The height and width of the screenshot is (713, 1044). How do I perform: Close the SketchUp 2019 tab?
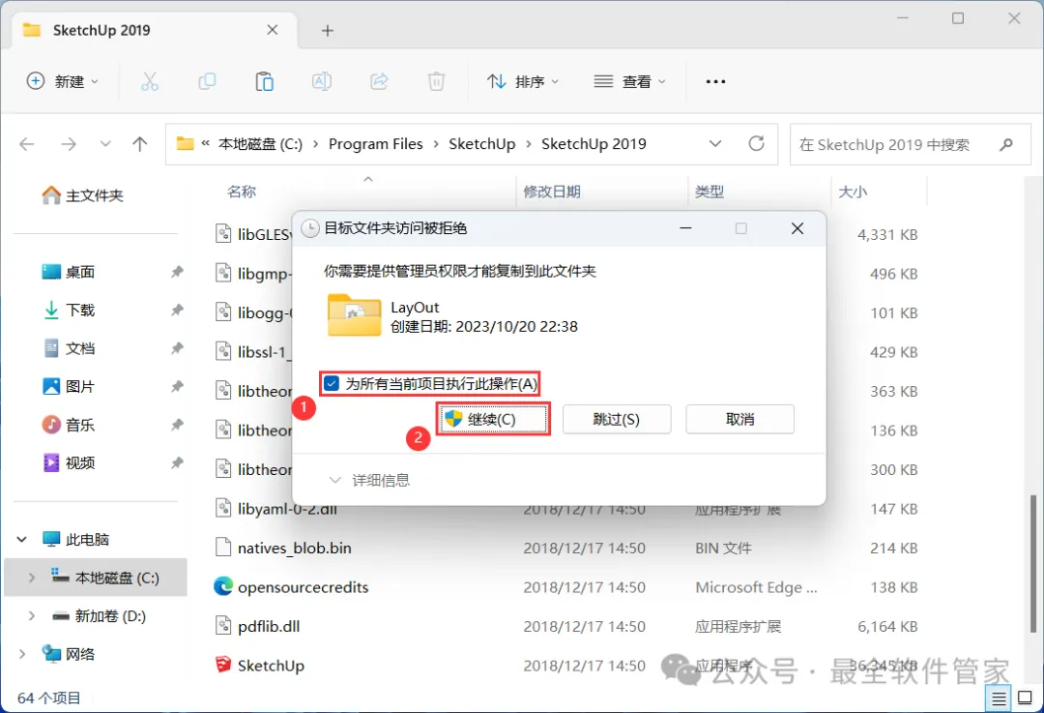pos(273,30)
